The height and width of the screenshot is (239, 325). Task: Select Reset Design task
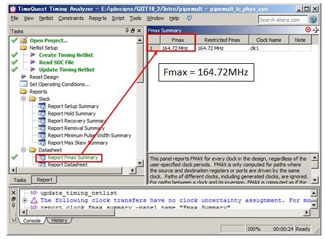click(44, 77)
